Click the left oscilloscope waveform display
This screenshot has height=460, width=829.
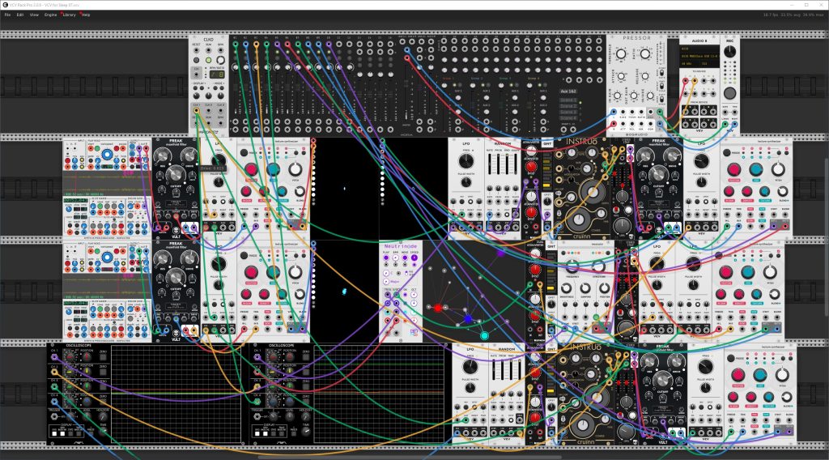pyautogui.click(x=176, y=394)
